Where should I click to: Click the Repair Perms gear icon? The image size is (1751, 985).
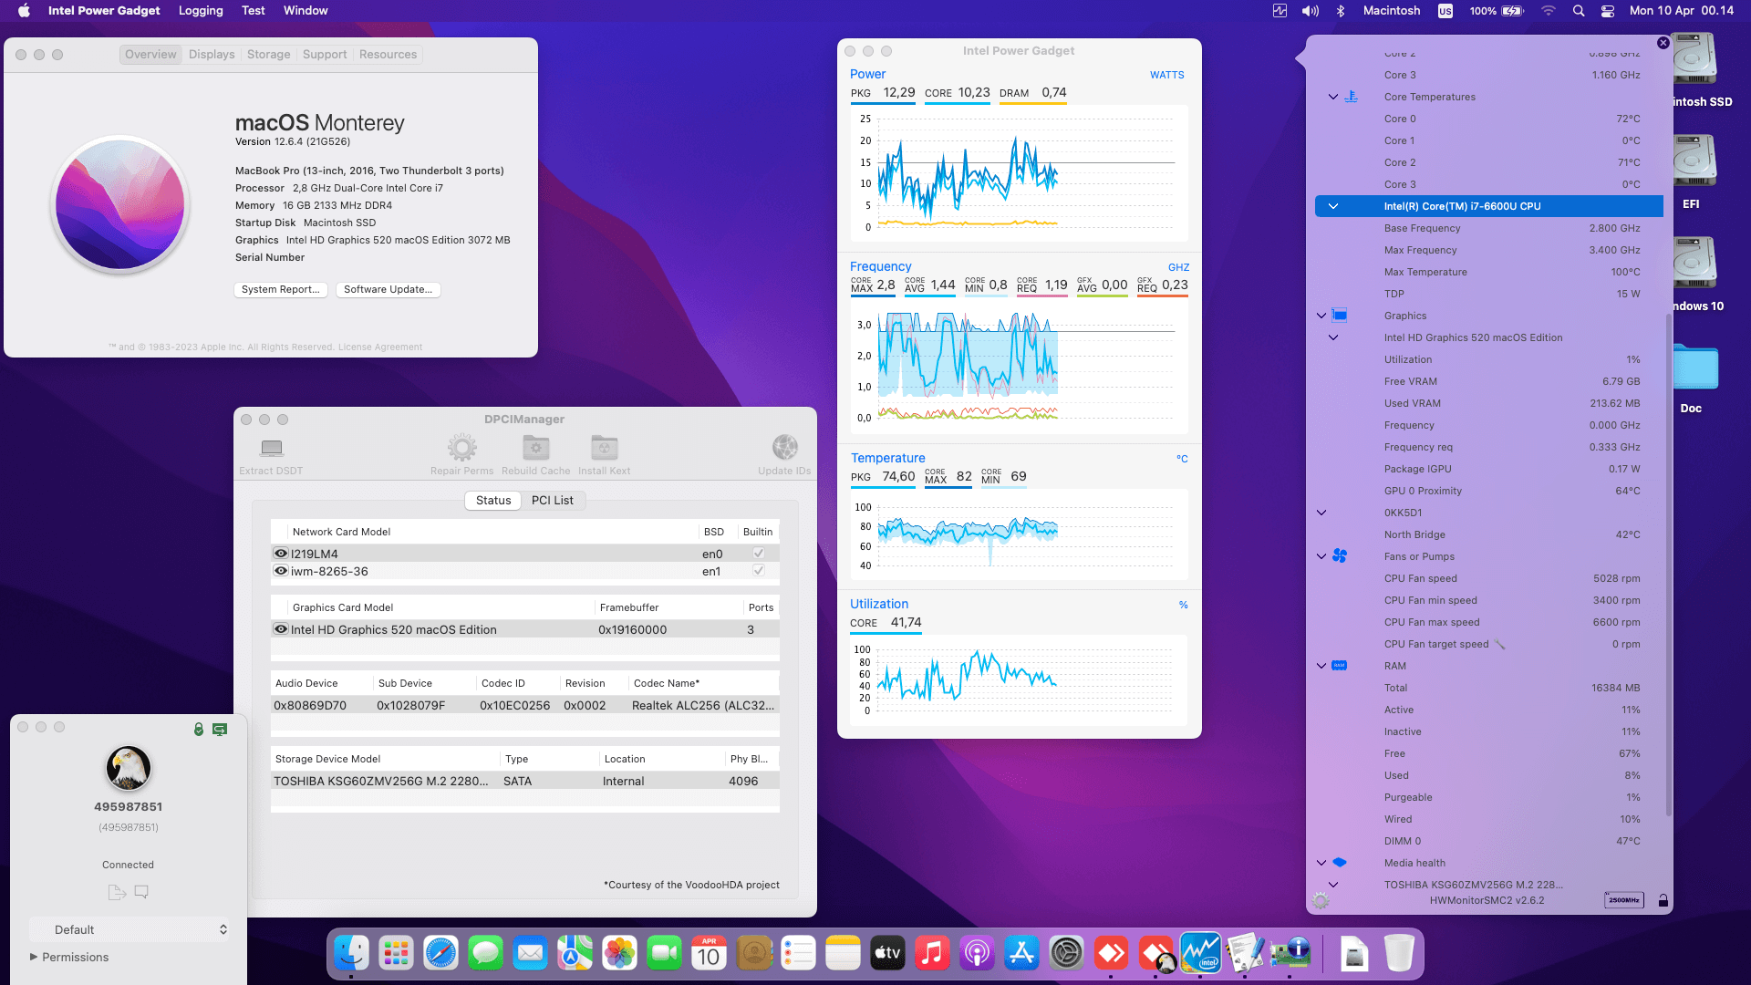click(462, 448)
